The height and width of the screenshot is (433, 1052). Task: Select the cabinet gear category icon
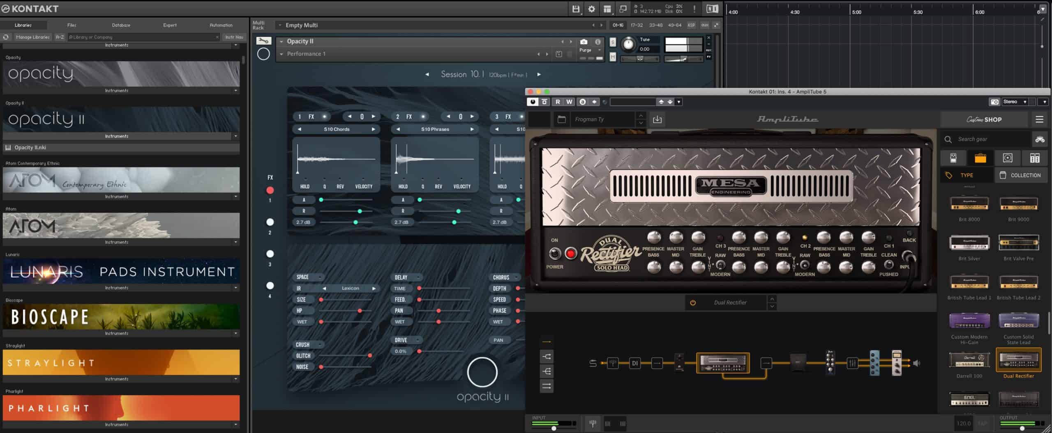click(1007, 158)
